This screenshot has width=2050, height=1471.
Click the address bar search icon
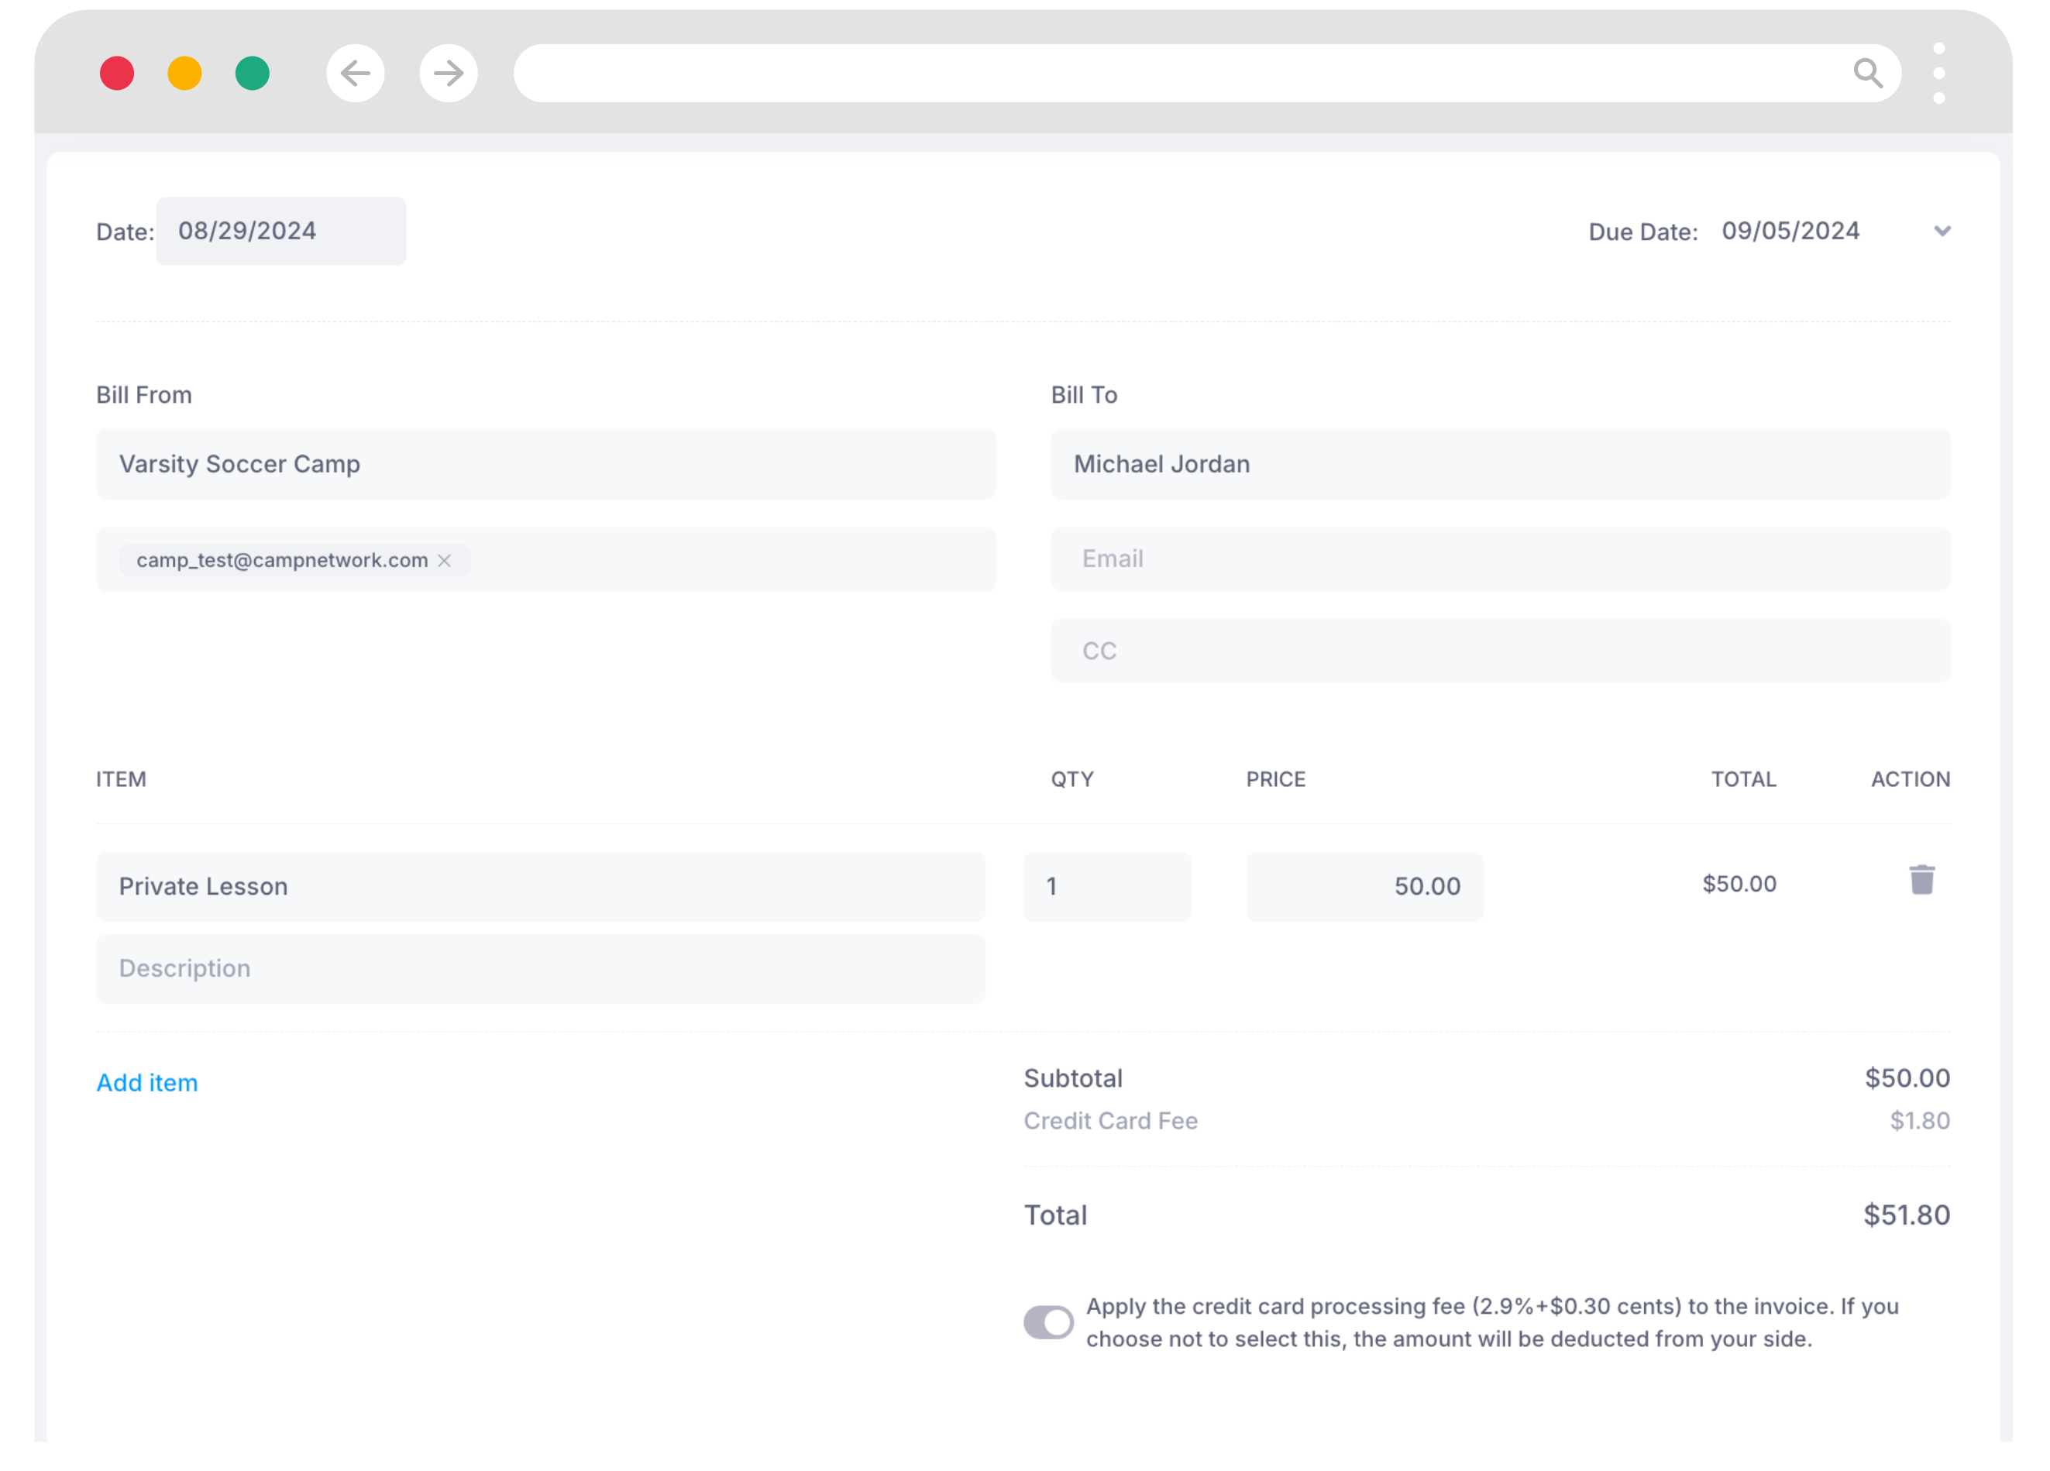pyautogui.click(x=1866, y=73)
